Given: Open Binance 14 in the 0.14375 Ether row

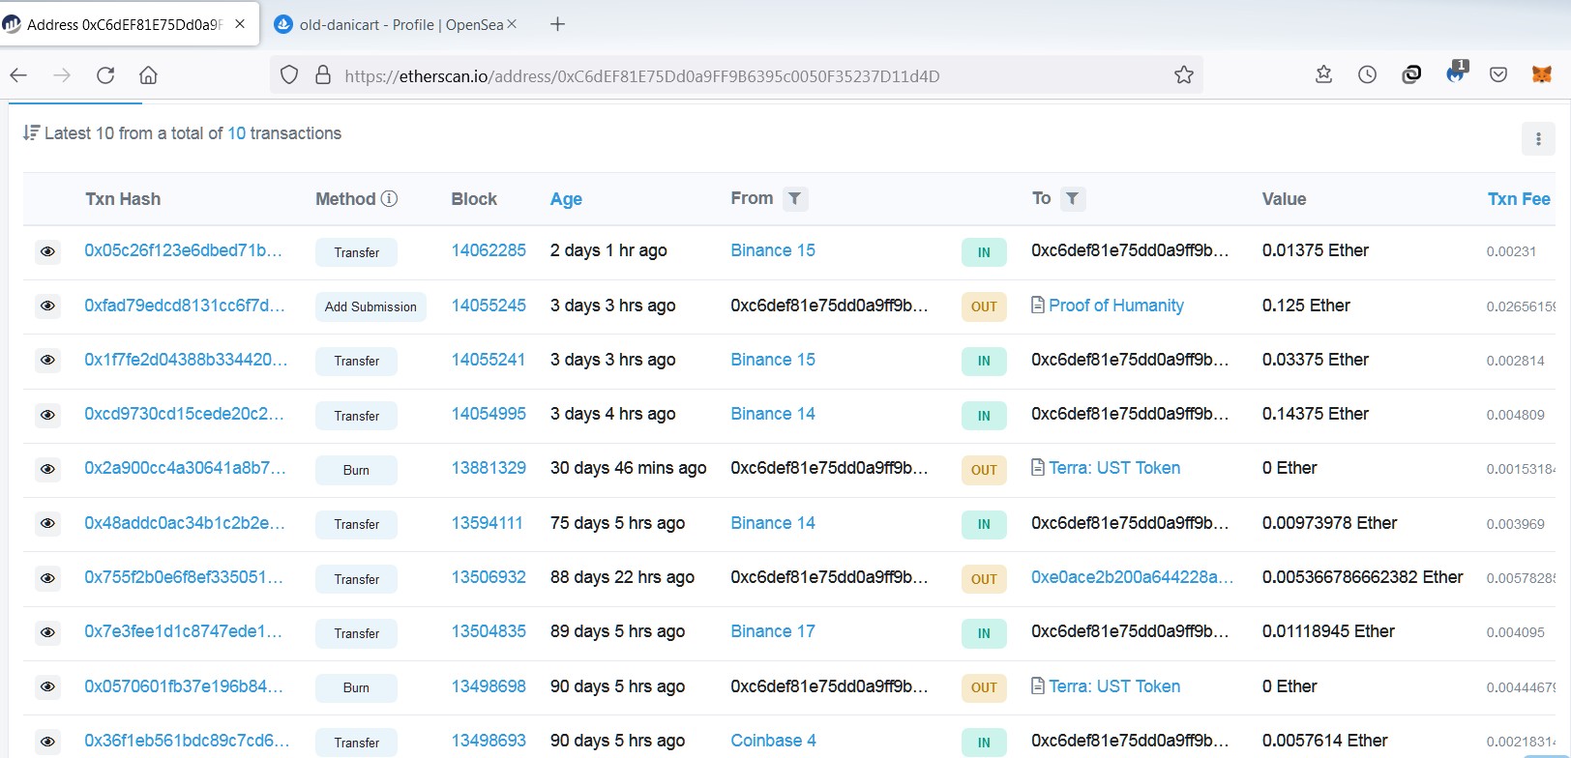Looking at the screenshot, I should click(773, 414).
